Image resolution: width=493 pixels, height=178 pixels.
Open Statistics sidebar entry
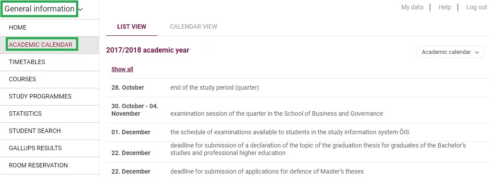50,114
